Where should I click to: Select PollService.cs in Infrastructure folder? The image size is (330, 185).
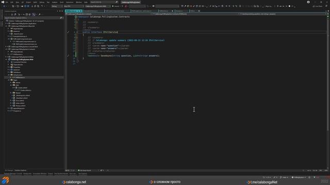20,78
